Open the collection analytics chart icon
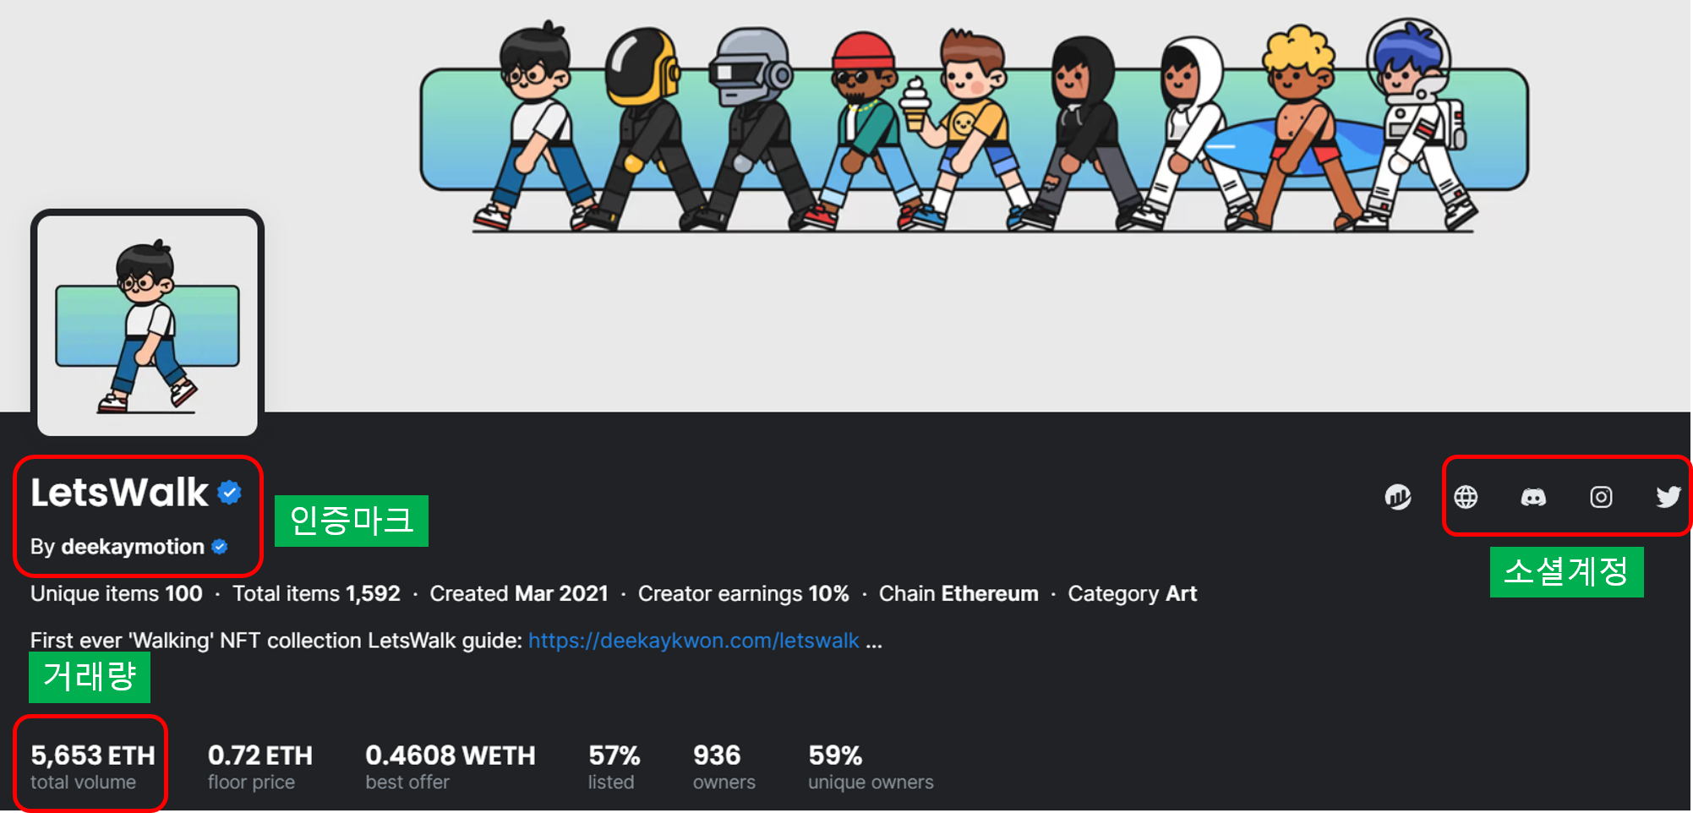This screenshot has width=1693, height=813. [1397, 497]
